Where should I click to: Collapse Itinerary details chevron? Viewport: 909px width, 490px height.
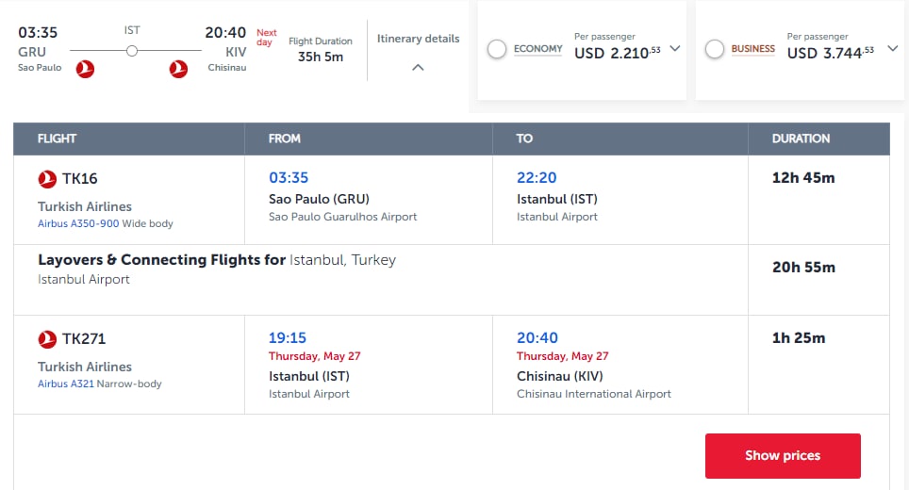[x=418, y=68]
